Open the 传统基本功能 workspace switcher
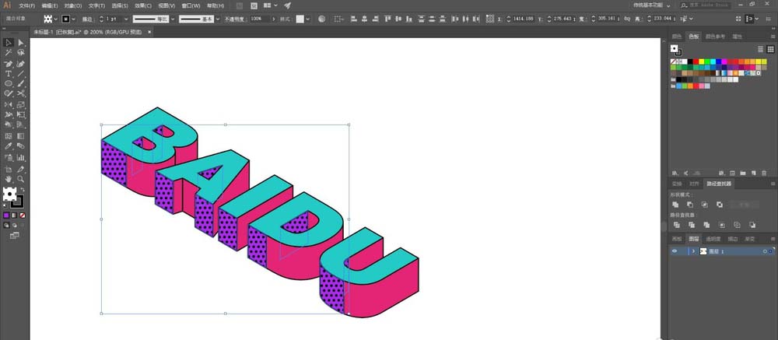Image resolution: width=778 pixels, height=340 pixels. [651, 5]
